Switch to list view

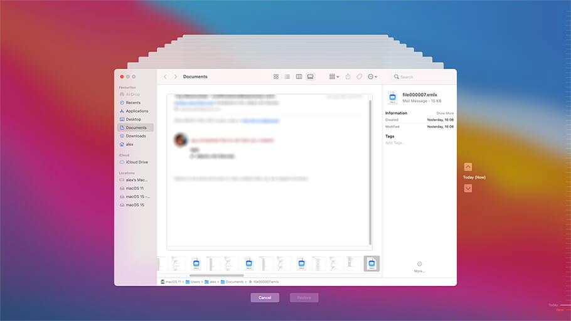click(x=287, y=76)
